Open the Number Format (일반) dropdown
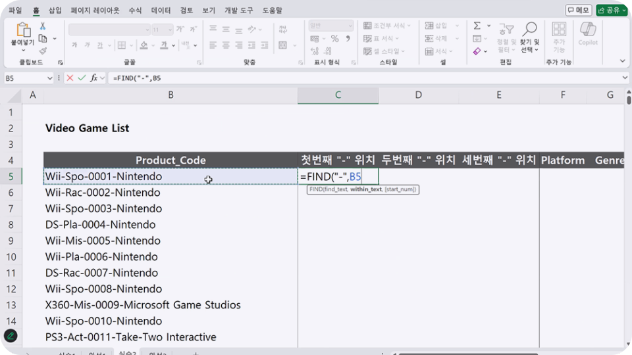Viewport: 632px width, 355px height. click(350, 26)
